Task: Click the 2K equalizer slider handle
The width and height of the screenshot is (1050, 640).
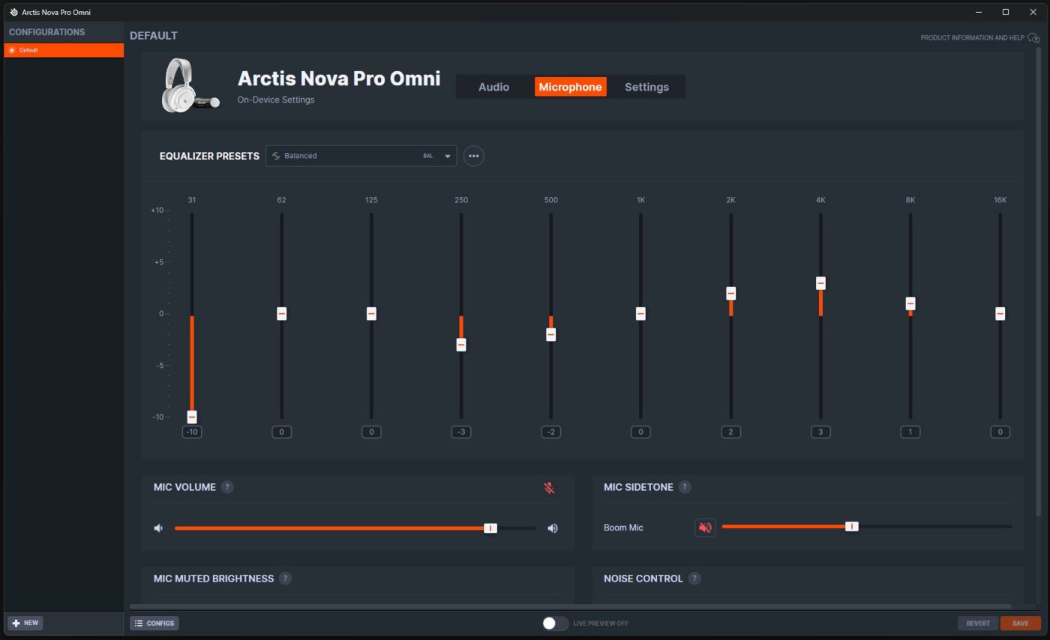Action: pyautogui.click(x=730, y=293)
